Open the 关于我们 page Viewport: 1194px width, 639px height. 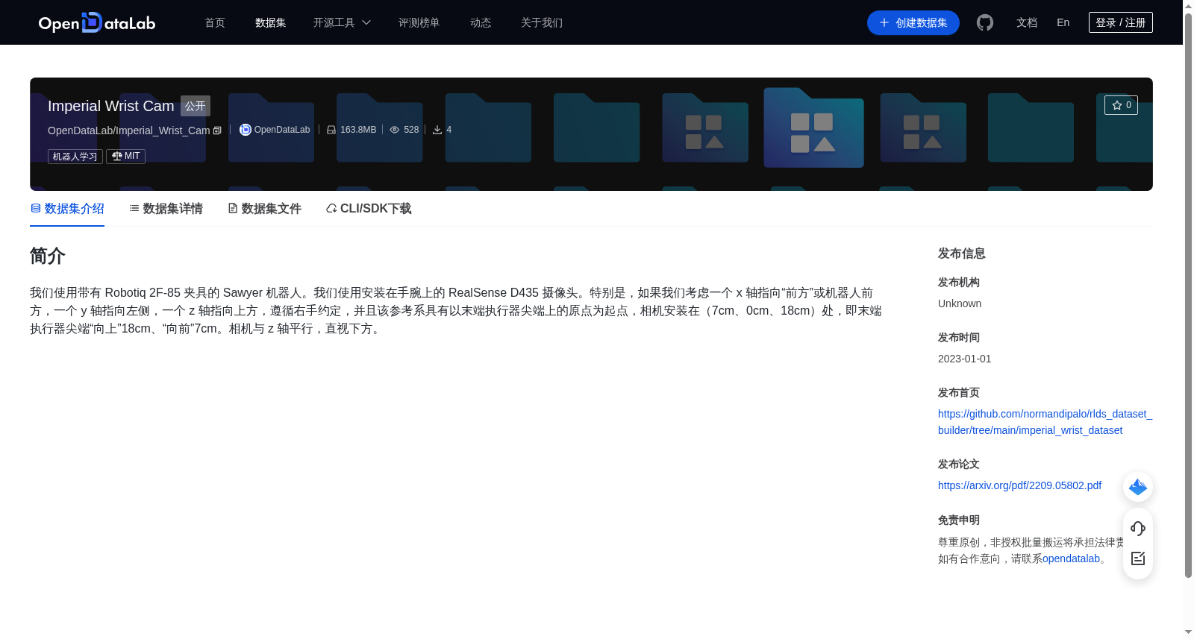[542, 22]
